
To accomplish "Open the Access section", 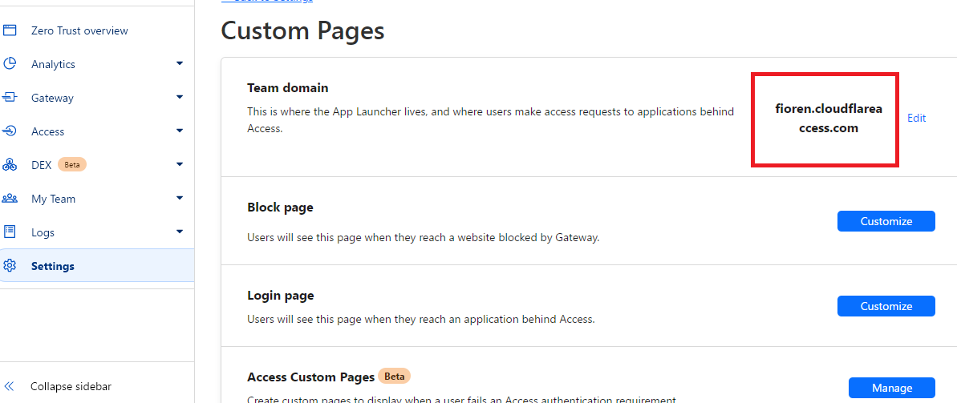I will coord(47,131).
